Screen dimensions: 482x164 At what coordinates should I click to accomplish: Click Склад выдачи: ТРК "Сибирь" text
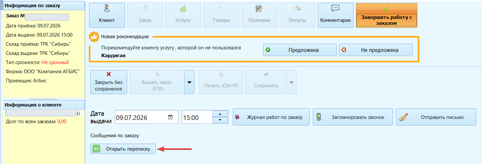(x=38, y=53)
